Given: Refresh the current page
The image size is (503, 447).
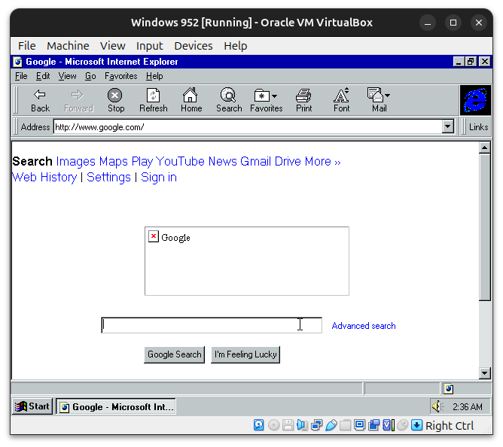Looking at the screenshot, I should (154, 100).
